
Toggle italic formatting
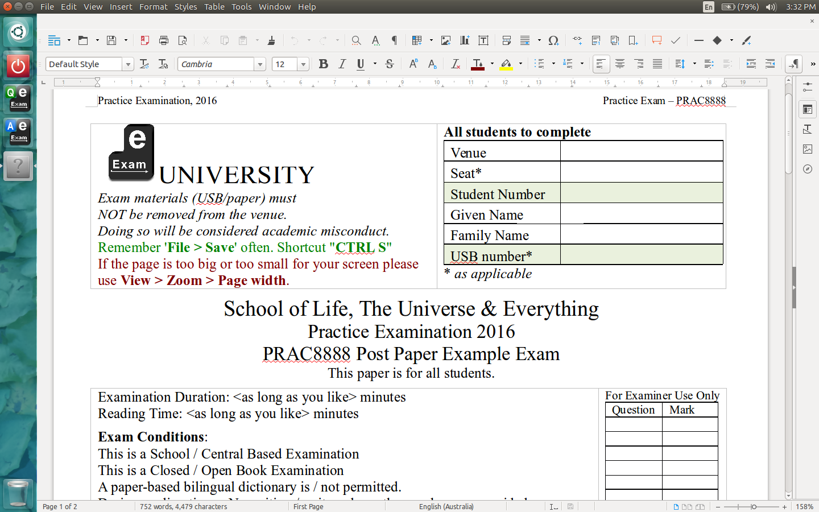point(342,64)
